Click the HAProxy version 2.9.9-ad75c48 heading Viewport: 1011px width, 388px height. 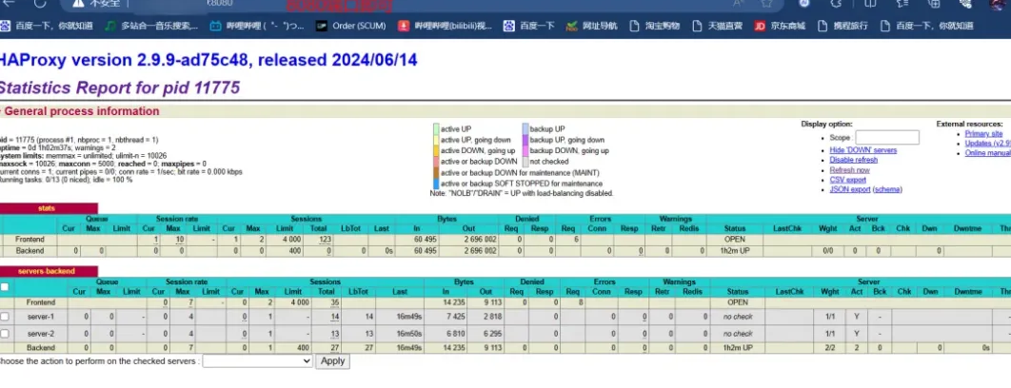tap(208, 61)
